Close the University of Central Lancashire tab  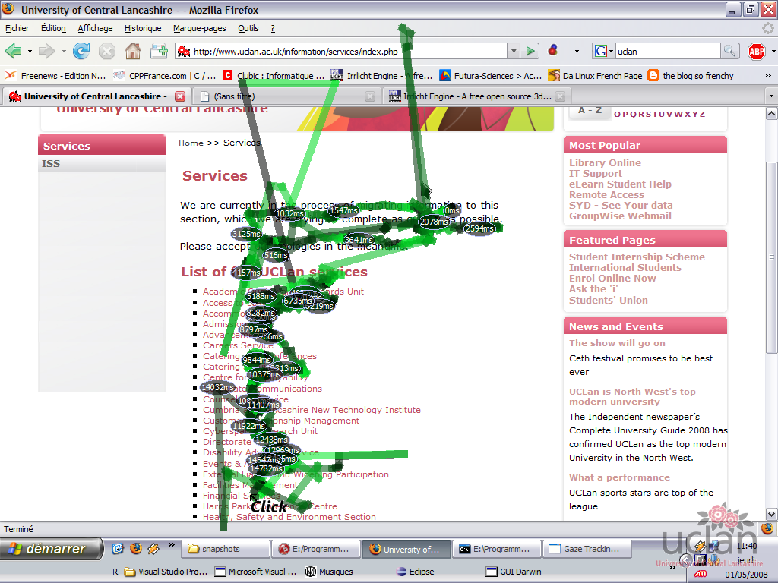click(180, 96)
